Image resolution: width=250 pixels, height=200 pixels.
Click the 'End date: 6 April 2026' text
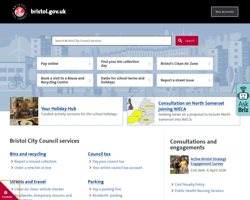[x=208, y=170]
